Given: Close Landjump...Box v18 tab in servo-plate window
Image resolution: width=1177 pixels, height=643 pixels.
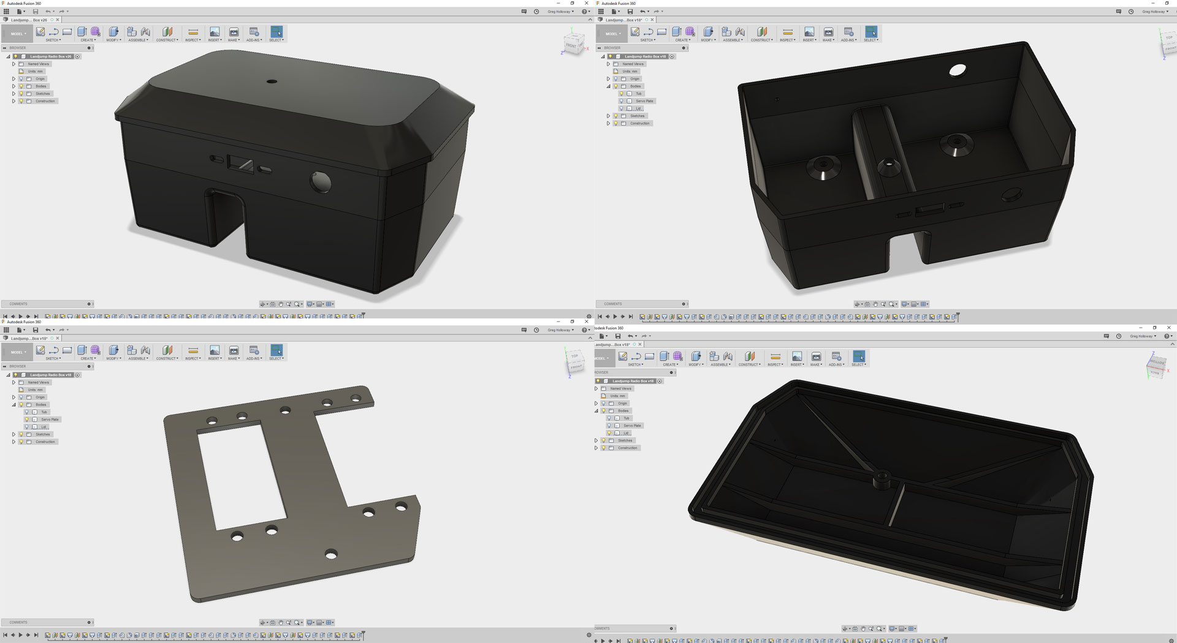Looking at the screenshot, I should 58,338.
